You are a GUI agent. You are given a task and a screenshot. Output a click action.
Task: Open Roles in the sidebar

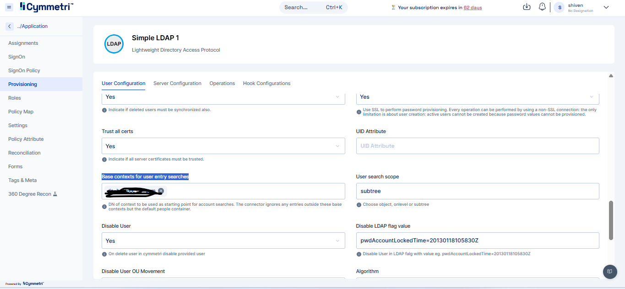pos(41,98)
